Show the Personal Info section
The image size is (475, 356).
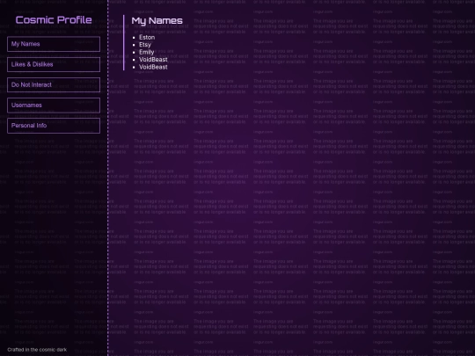(54, 126)
